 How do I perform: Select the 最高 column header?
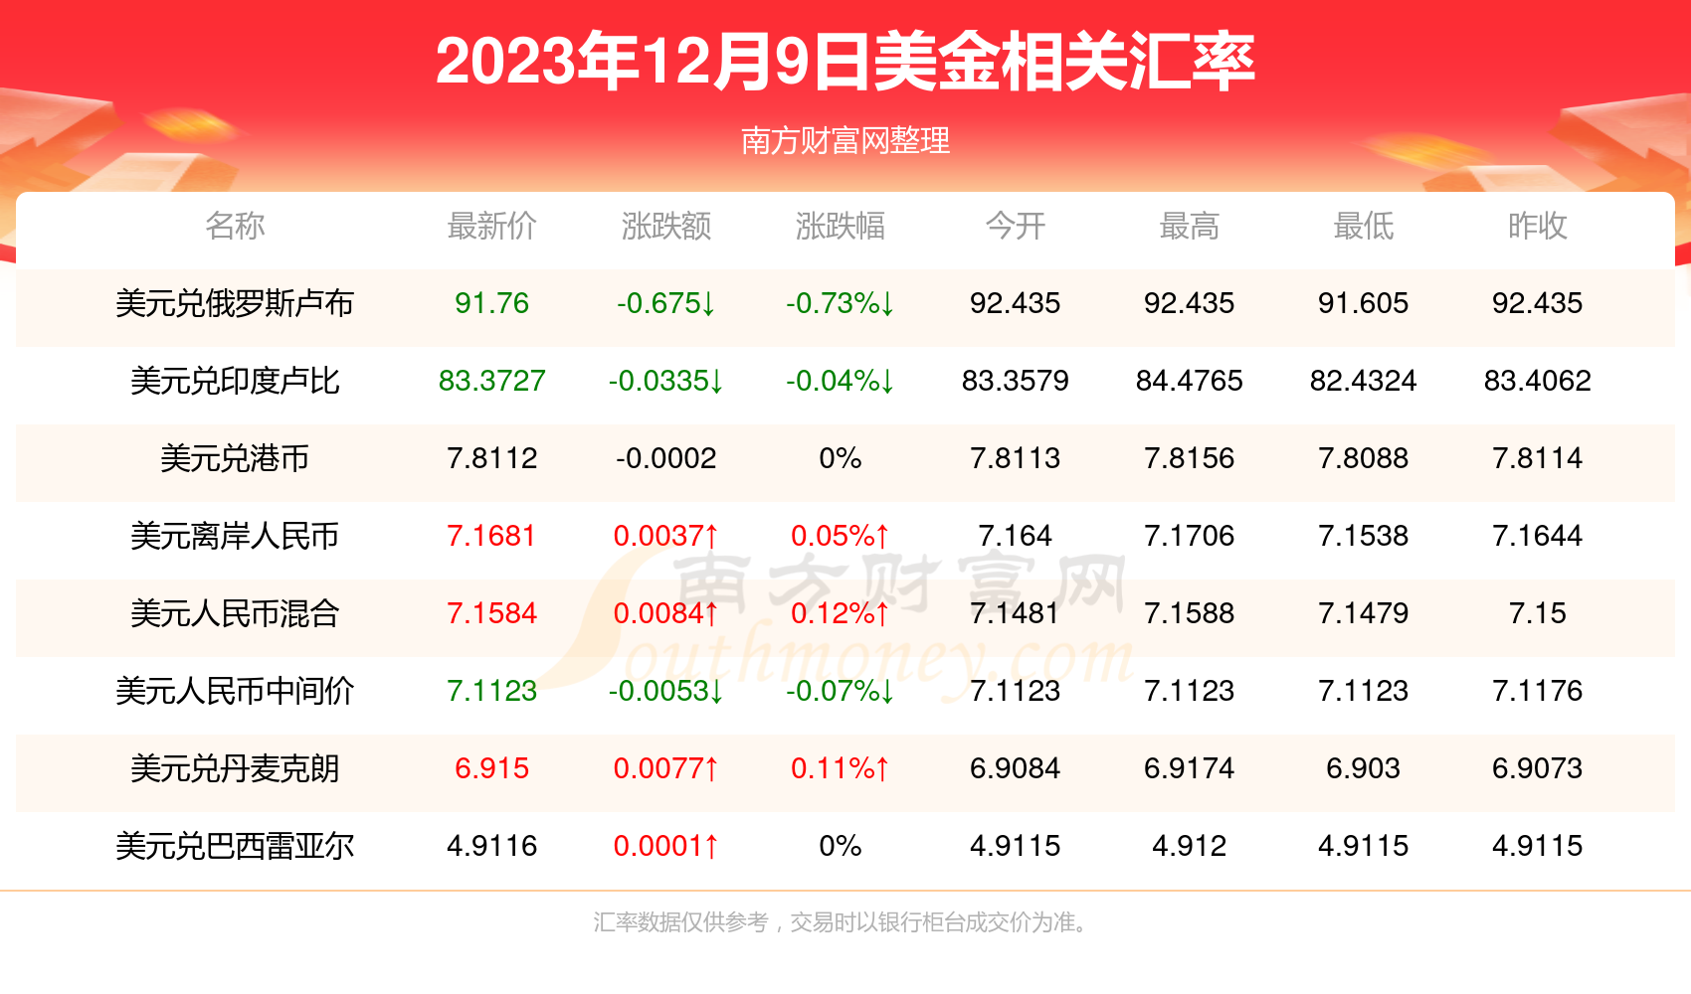pyautogui.click(x=1189, y=226)
